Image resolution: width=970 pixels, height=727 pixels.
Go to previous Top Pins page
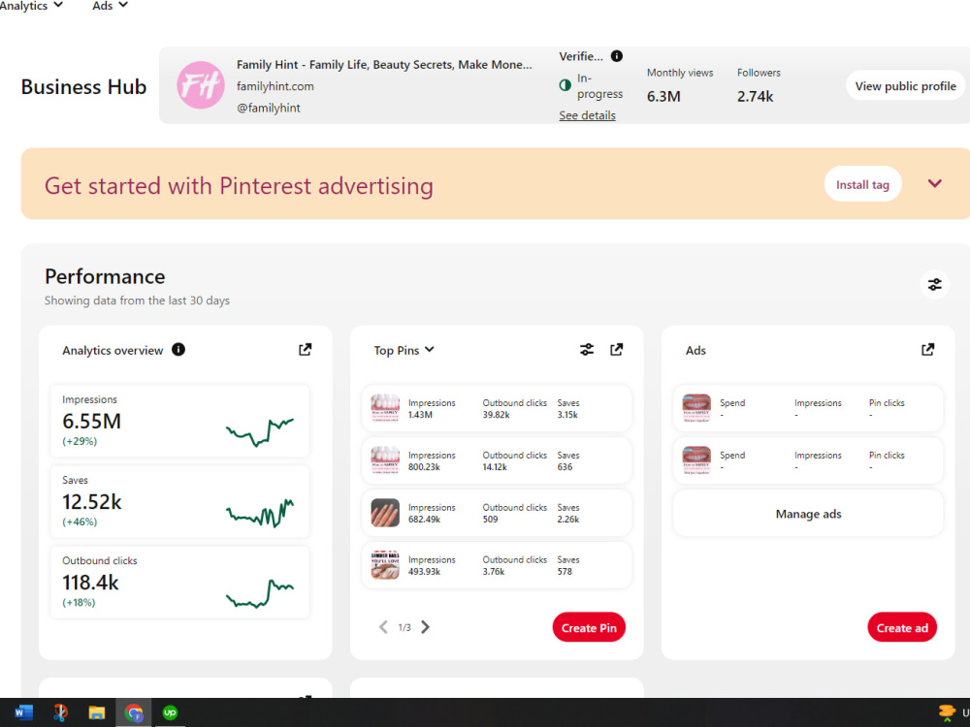(x=383, y=627)
